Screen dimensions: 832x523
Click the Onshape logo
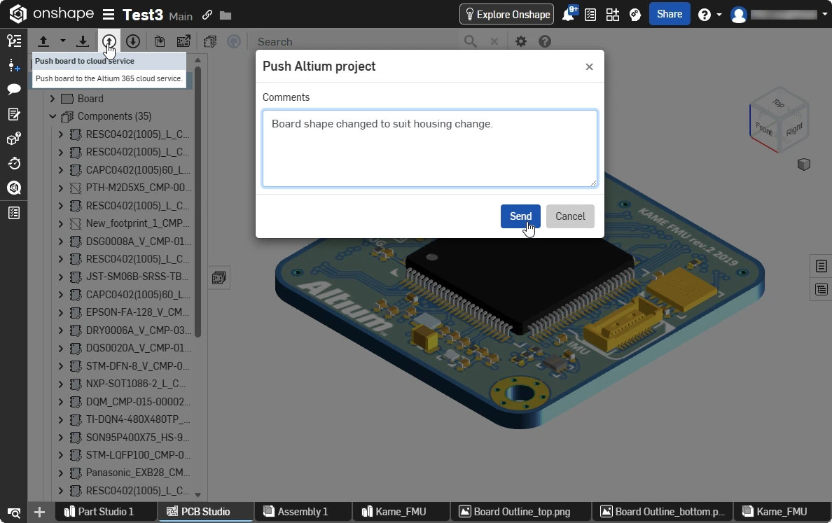[51, 14]
